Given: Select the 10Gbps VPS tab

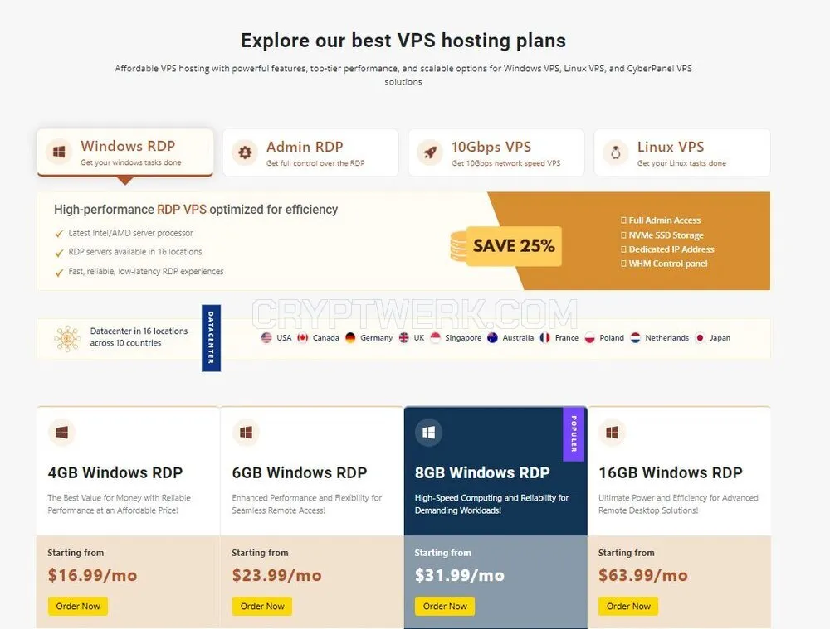Looking at the screenshot, I should point(496,152).
